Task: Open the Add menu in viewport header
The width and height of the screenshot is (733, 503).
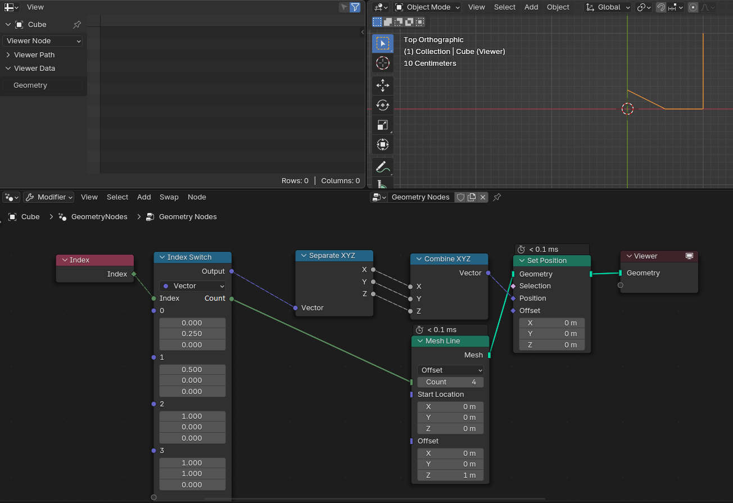Action: (x=531, y=7)
